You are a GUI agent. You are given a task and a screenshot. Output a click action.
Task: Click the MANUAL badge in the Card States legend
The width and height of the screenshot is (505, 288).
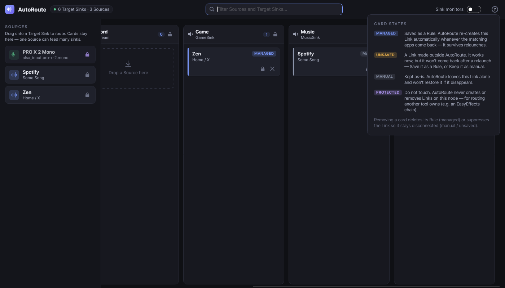[385, 77]
